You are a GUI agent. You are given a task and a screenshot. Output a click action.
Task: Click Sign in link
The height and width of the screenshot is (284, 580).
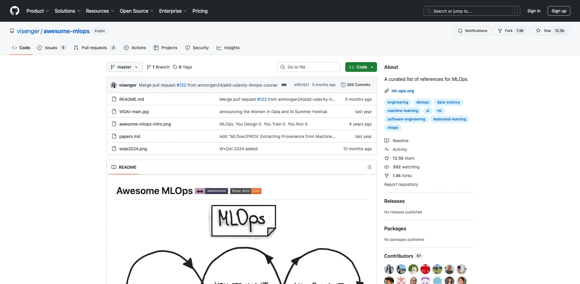point(534,11)
